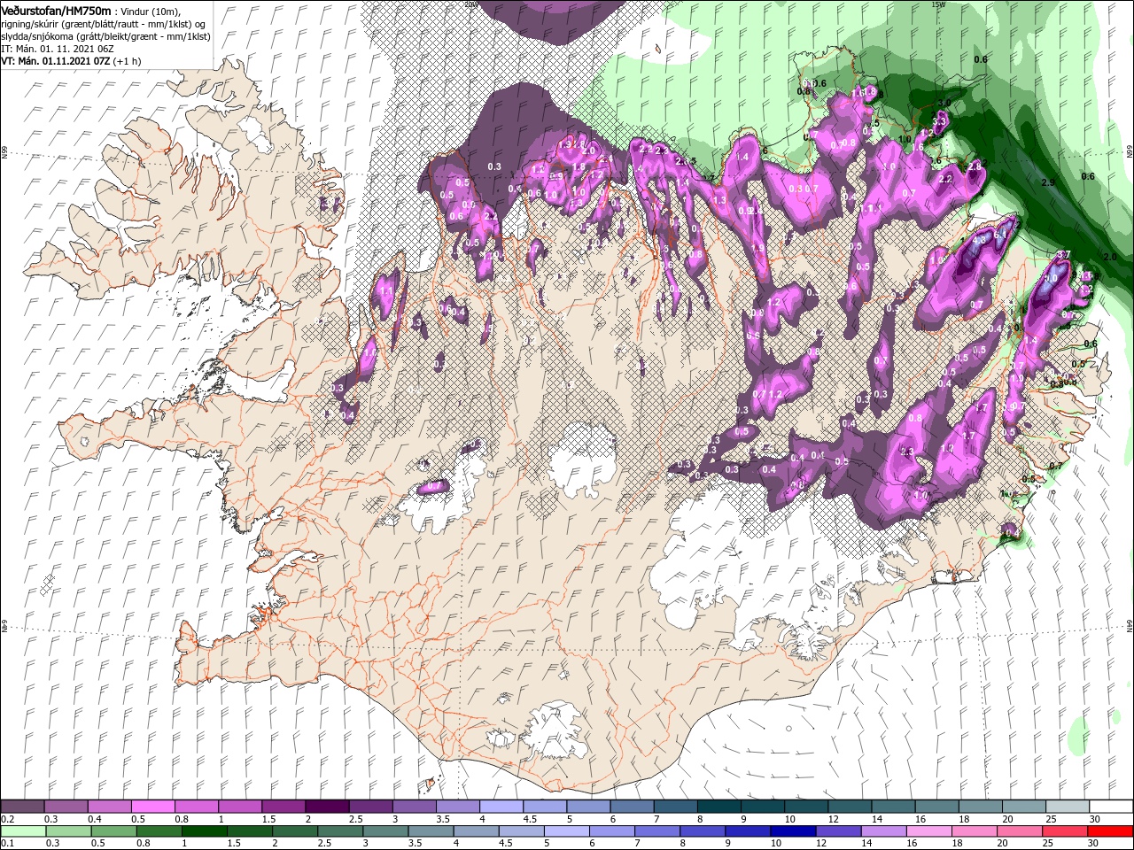Pick the upper-row snow swatch labeled 1.5

coord(283,807)
